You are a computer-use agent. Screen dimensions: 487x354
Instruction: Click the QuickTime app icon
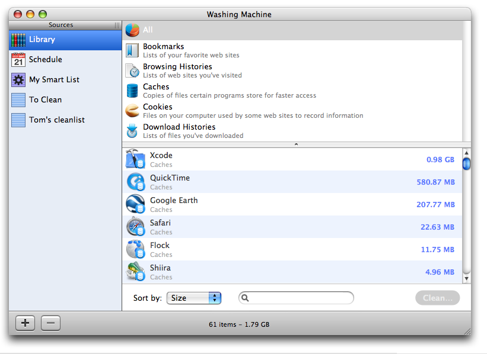click(x=135, y=182)
